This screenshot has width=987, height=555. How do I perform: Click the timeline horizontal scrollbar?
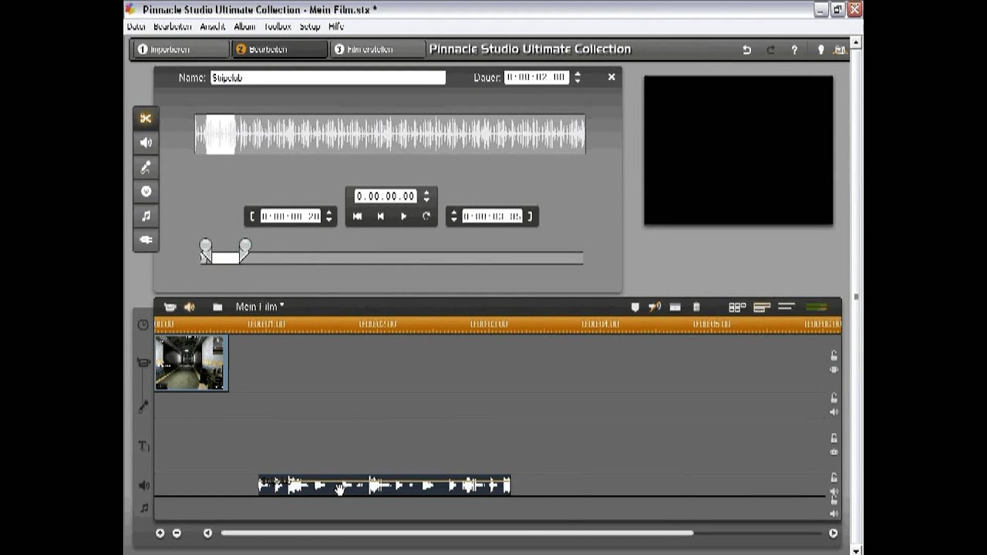457,533
